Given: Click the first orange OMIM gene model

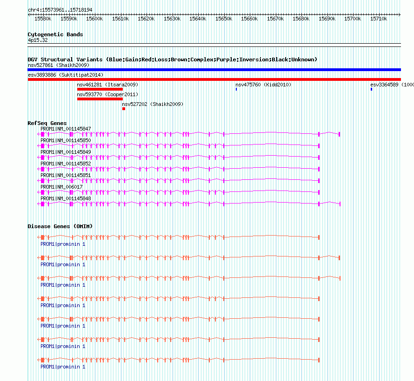Looking at the screenshot, I should [179, 237].
